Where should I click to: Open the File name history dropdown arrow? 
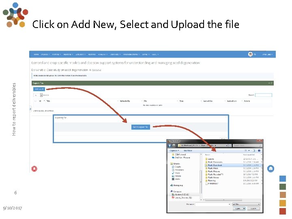pos(230,204)
